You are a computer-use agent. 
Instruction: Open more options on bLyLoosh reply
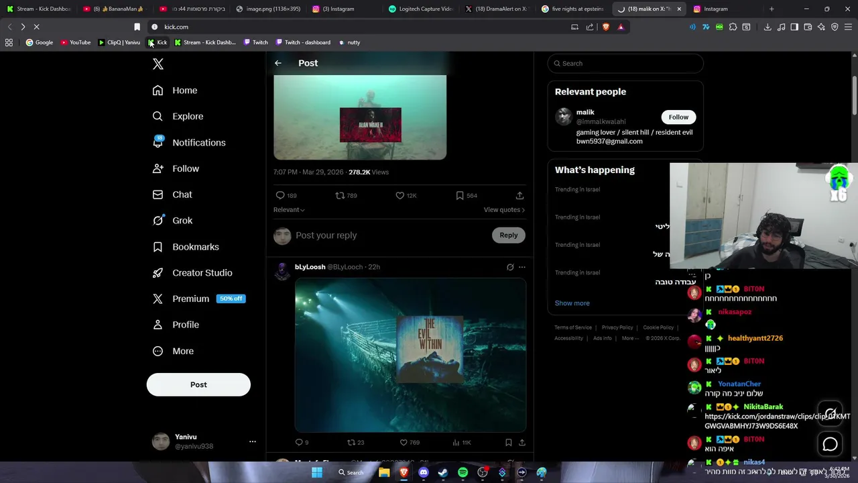coord(522,267)
